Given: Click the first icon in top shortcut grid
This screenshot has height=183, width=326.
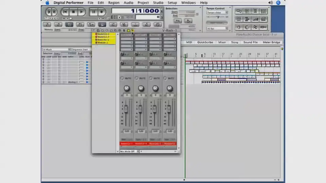Looking at the screenshot, I should pos(239,11).
